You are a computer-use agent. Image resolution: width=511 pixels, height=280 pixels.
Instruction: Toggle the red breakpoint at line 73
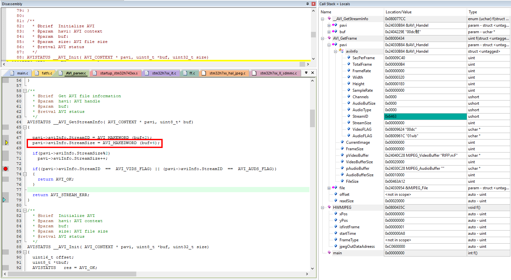(6, 169)
